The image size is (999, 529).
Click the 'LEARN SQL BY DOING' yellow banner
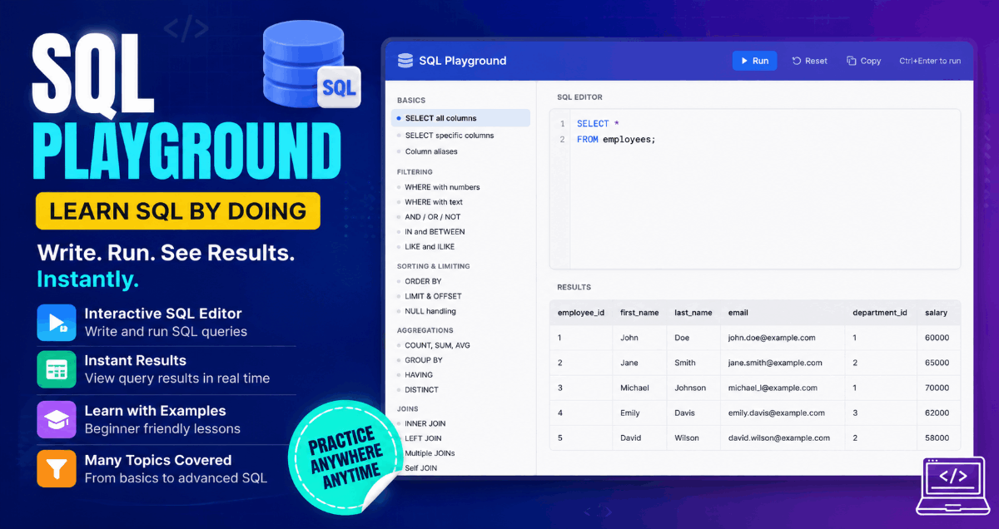178,210
